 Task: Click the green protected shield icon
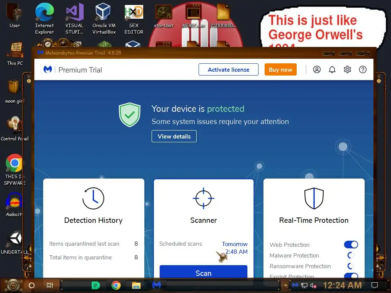tap(130, 114)
